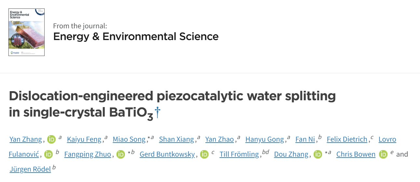This screenshot has height=182, width=420.
Task: Select author Felix Dietrich
Action: click(x=347, y=139)
